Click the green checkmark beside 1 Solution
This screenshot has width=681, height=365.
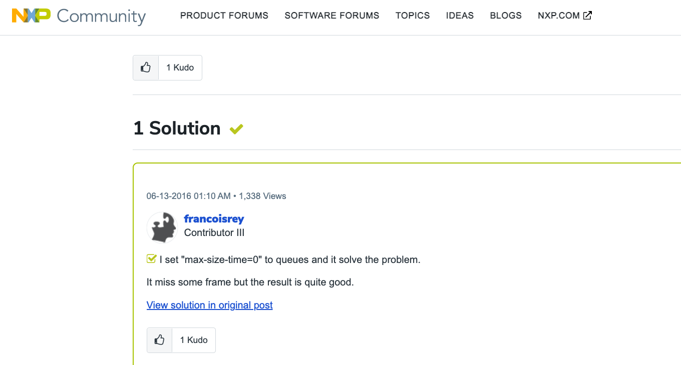pos(236,129)
